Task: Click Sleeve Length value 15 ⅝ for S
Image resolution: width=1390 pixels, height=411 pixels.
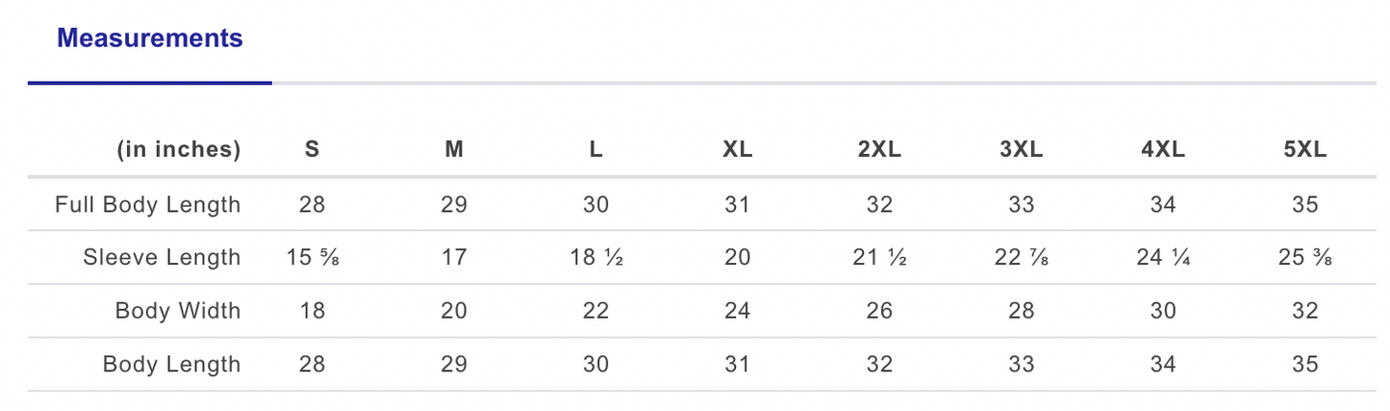Action: pyautogui.click(x=312, y=258)
